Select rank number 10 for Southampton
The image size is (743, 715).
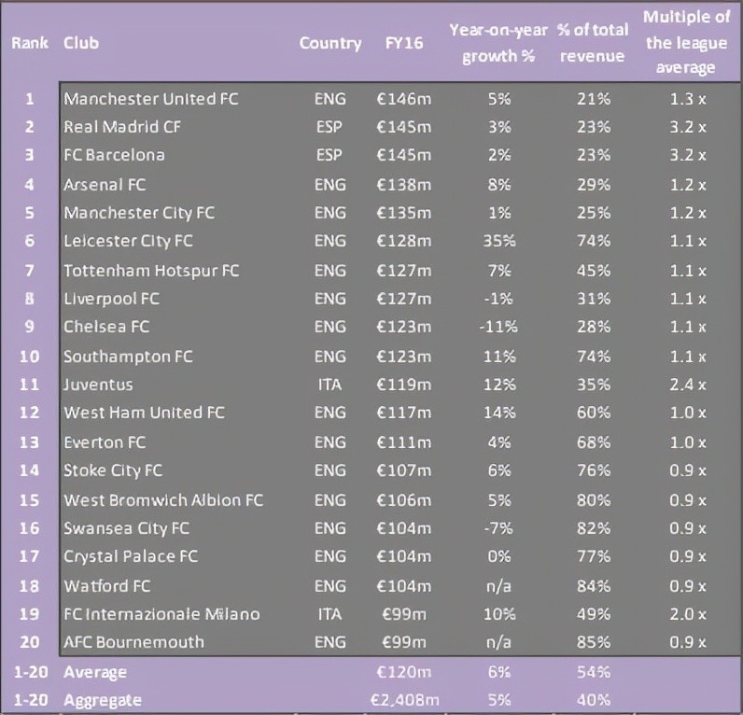(x=29, y=357)
